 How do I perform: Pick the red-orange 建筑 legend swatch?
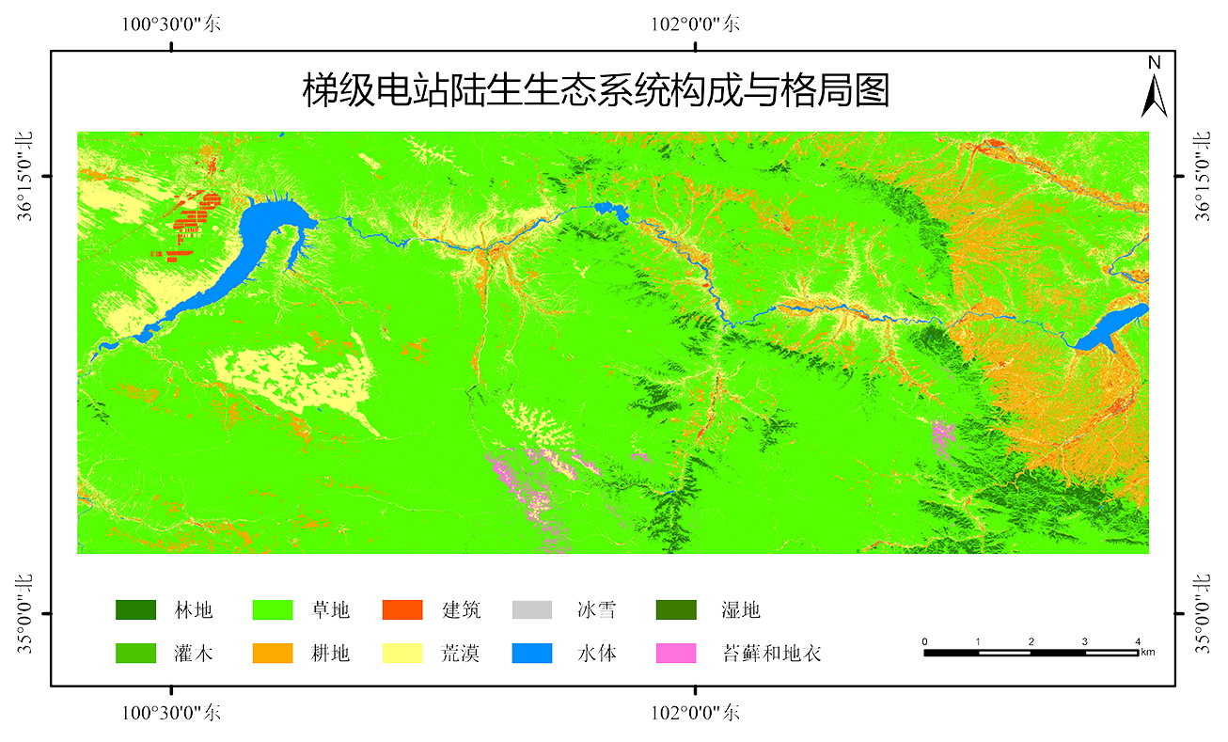pos(402,610)
